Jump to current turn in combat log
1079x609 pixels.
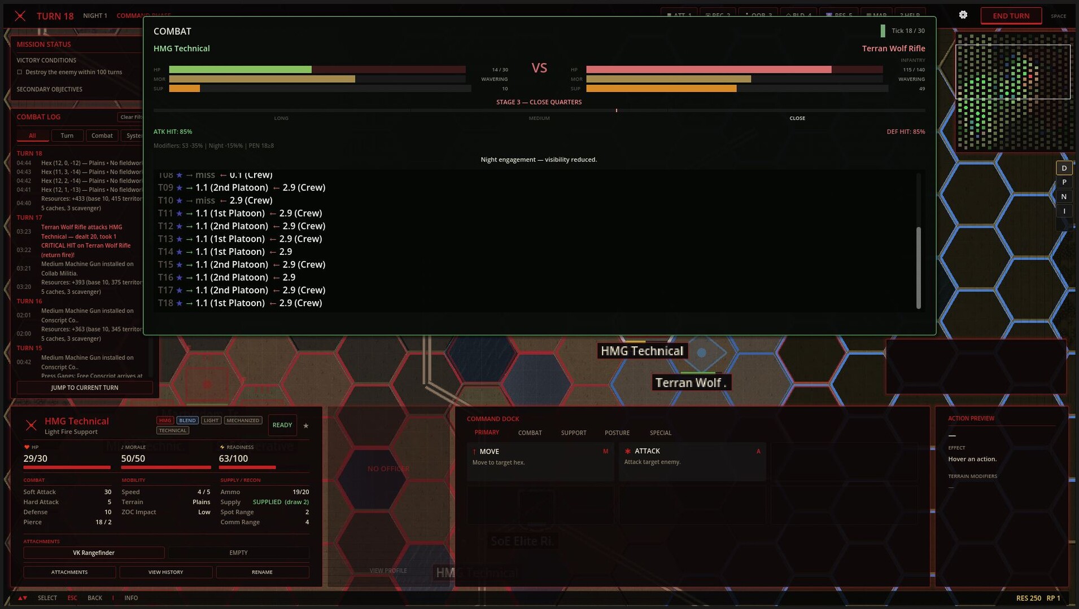point(85,388)
